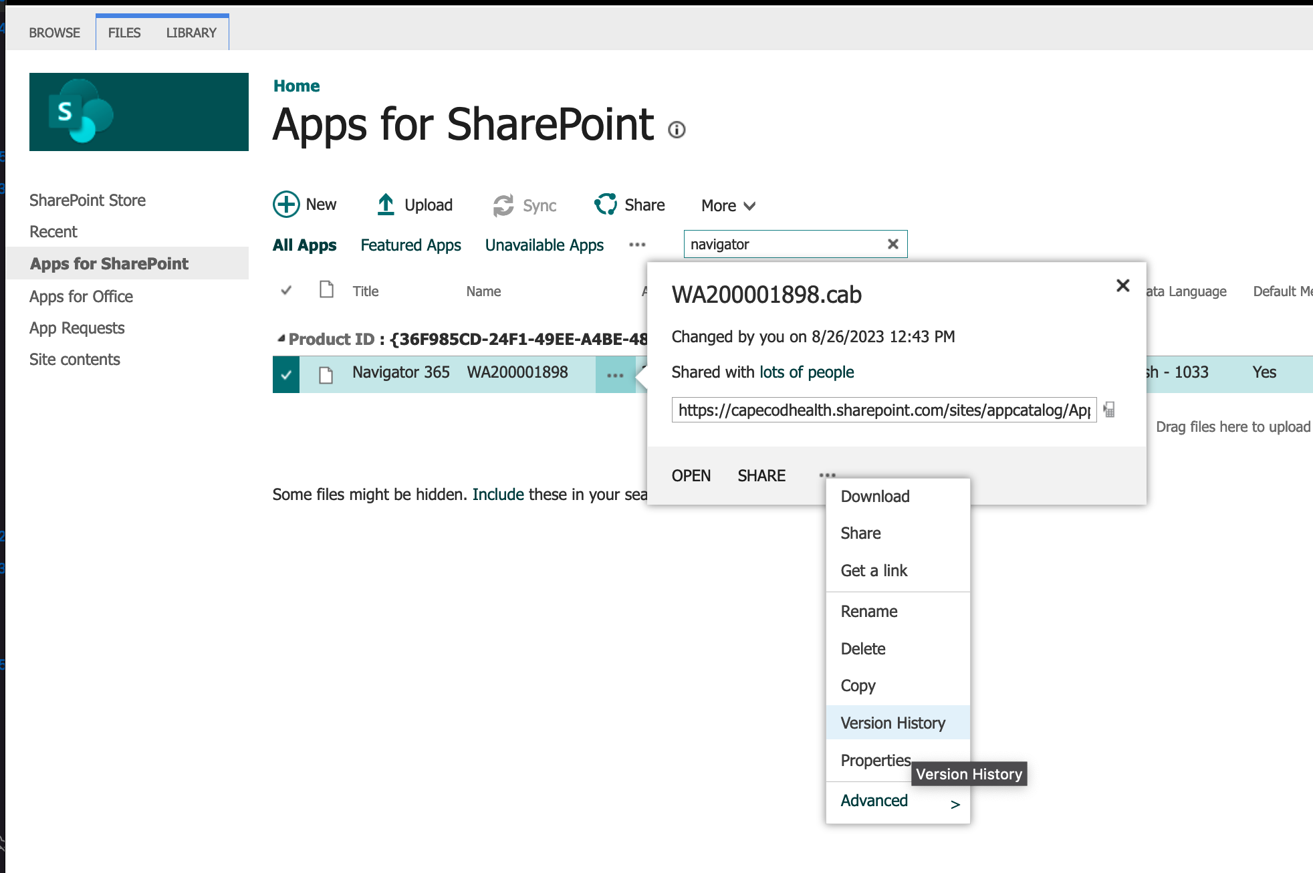Select the Featured Apps view
1313x873 pixels.
[x=411, y=245]
